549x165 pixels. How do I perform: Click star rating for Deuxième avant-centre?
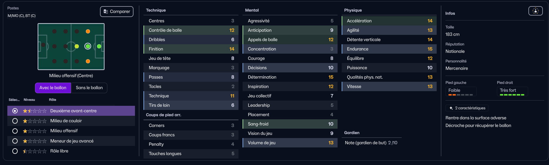(35, 111)
